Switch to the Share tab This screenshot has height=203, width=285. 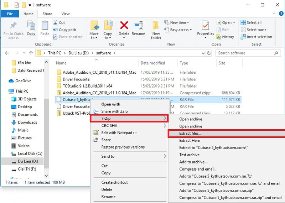47,14
